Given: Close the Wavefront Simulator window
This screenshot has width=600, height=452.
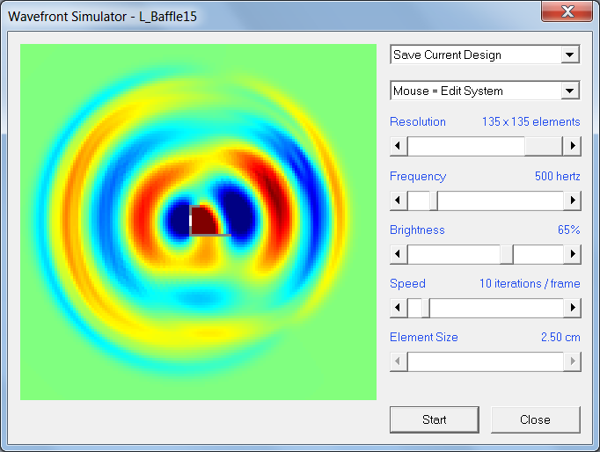Looking at the screenshot, I should click(x=567, y=11).
